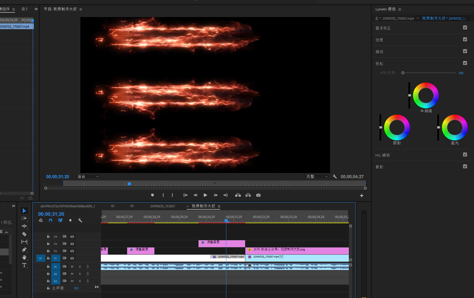
Task: Switch to 20190630_153857 sequence tab
Action: pyautogui.click(x=162, y=206)
